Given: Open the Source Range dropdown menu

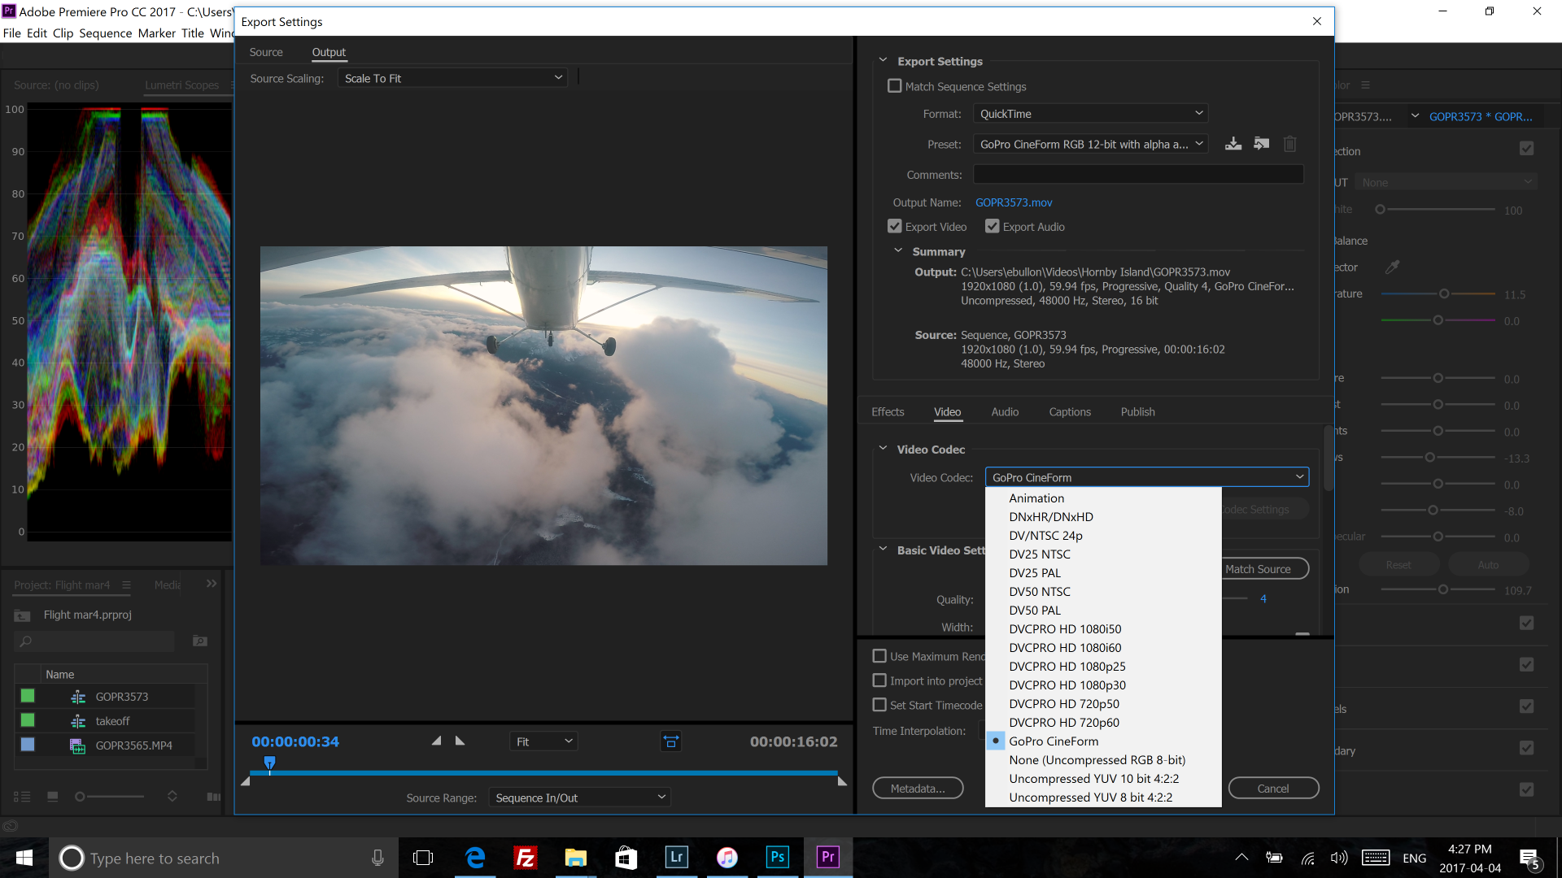Looking at the screenshot, I should 578,797.
